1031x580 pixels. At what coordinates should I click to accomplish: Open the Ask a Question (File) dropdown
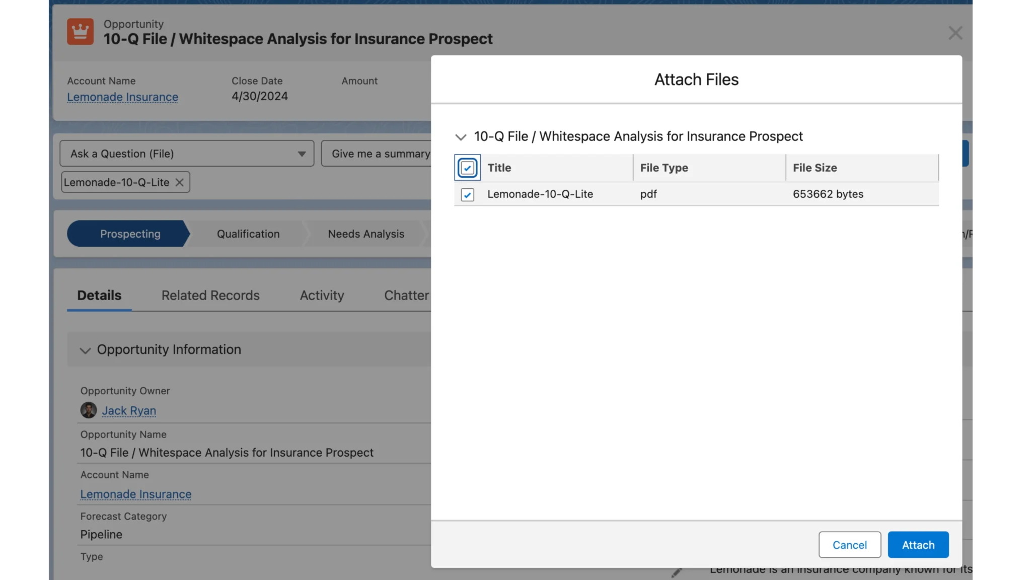[301, 154]
